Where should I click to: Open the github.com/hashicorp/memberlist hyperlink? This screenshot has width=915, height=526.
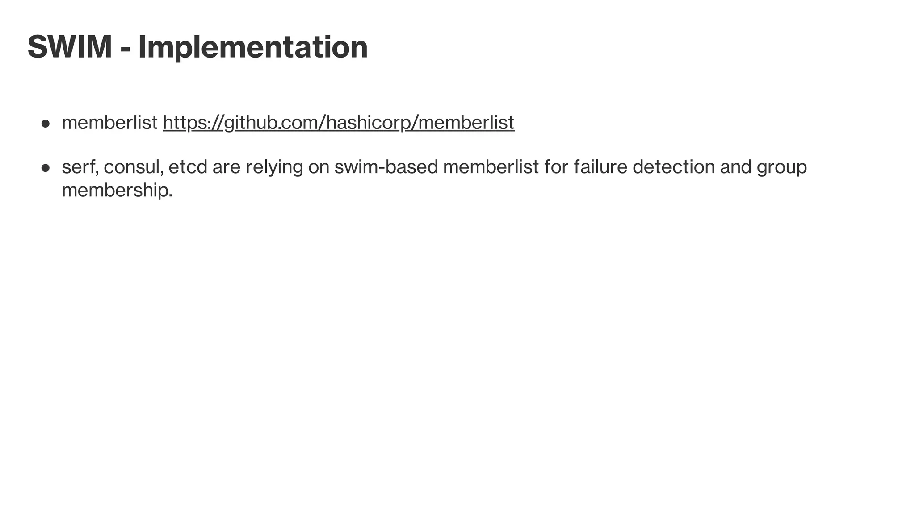[338, 123]
